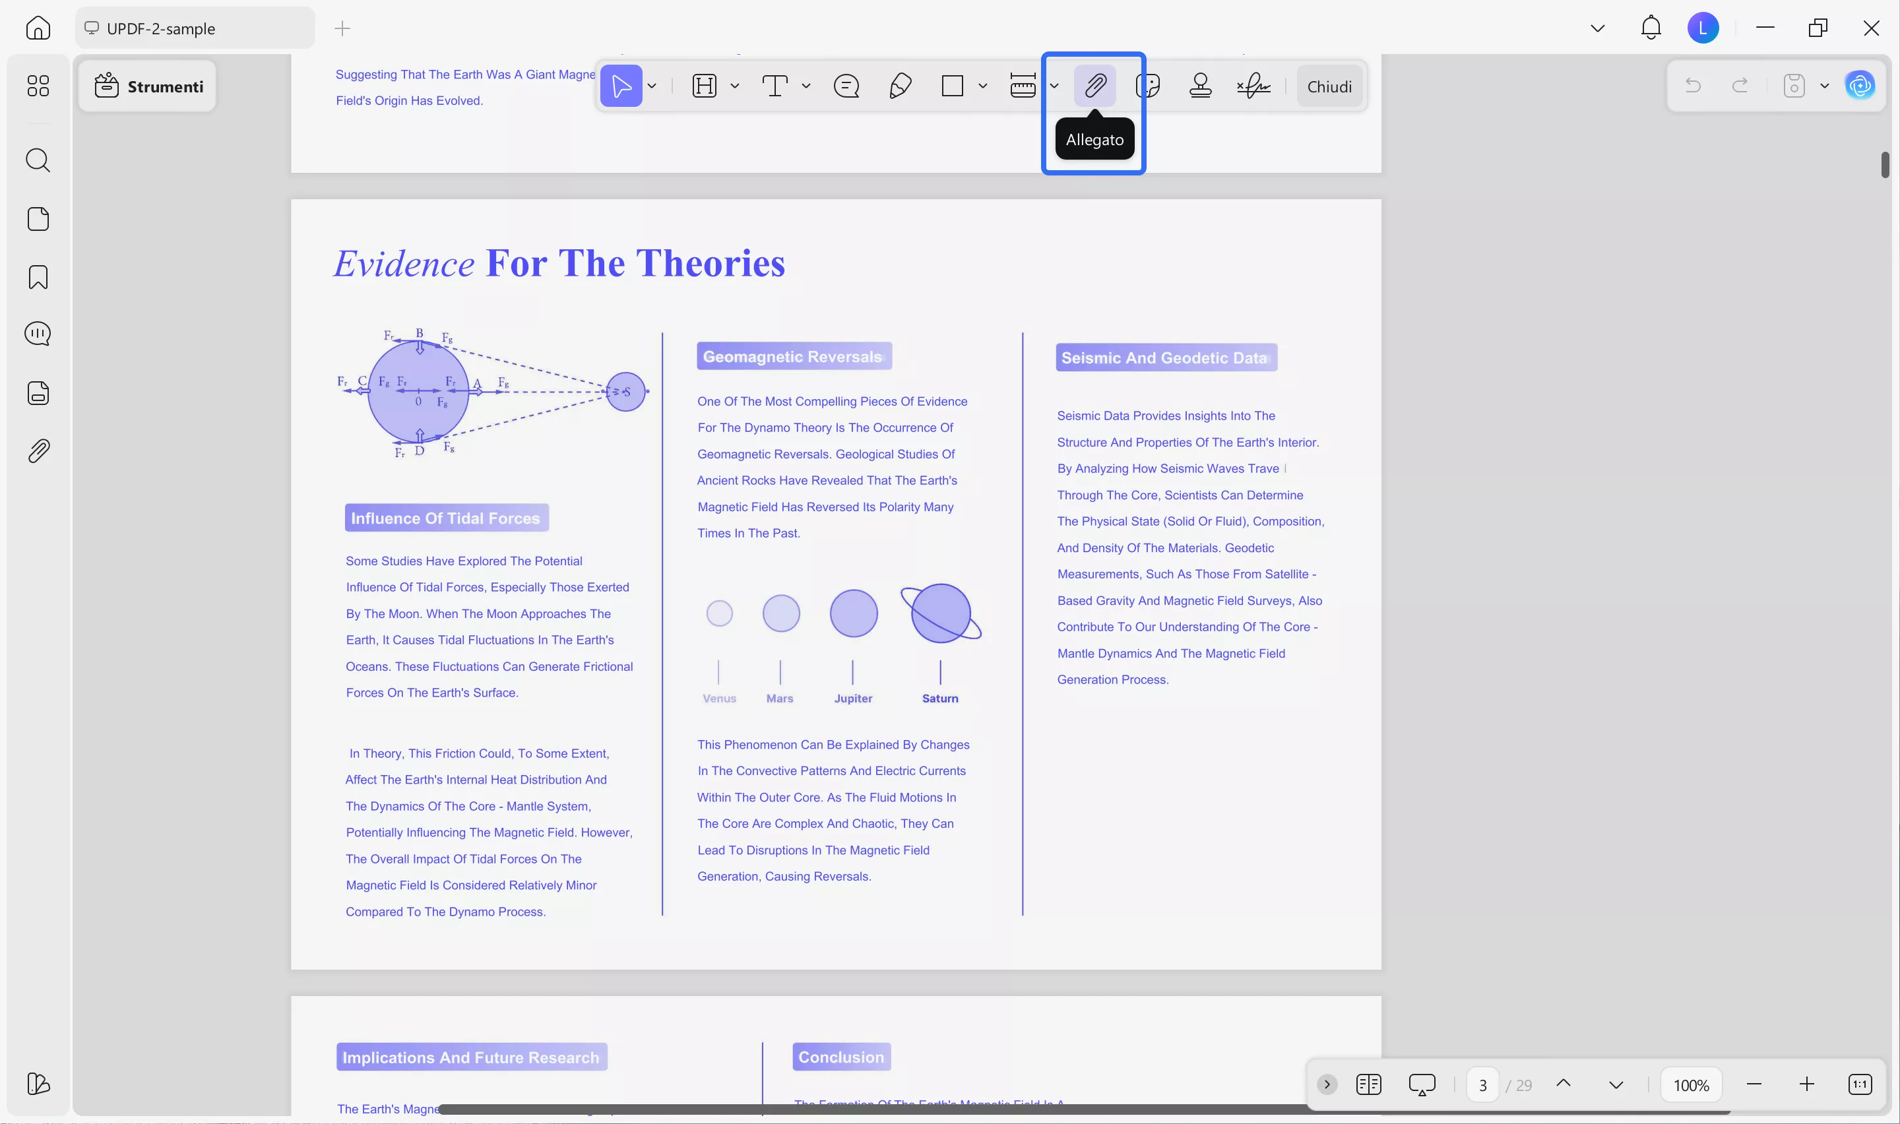Select the Pencil drawing tool
The height and width of the screenshot is (1124, 1900).
(900, 86)
